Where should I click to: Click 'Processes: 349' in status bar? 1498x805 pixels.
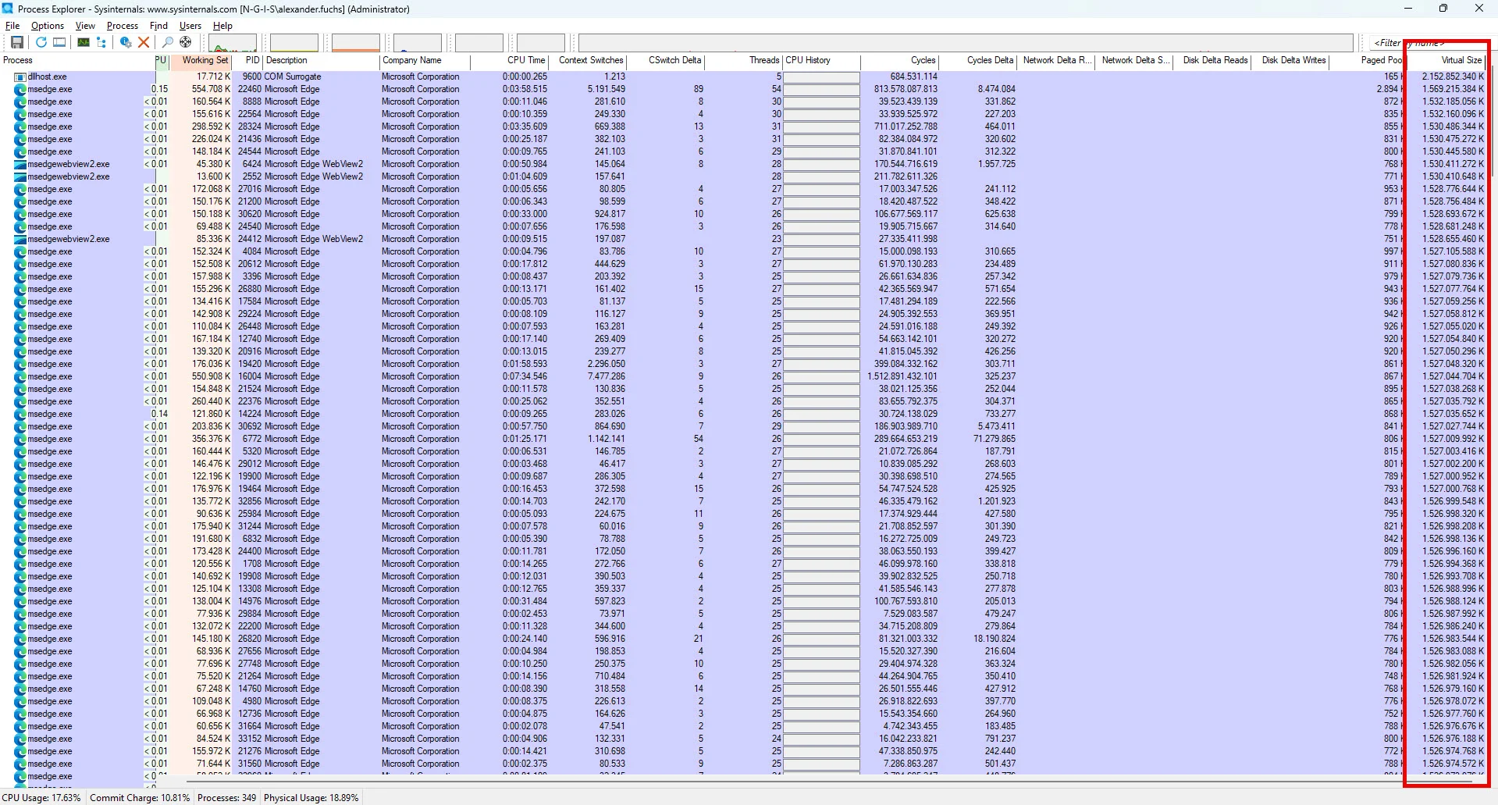226,798
